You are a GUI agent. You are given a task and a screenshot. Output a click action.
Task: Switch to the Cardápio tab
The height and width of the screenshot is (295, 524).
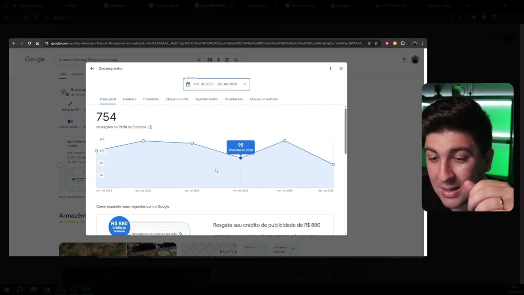click(129, 99)
